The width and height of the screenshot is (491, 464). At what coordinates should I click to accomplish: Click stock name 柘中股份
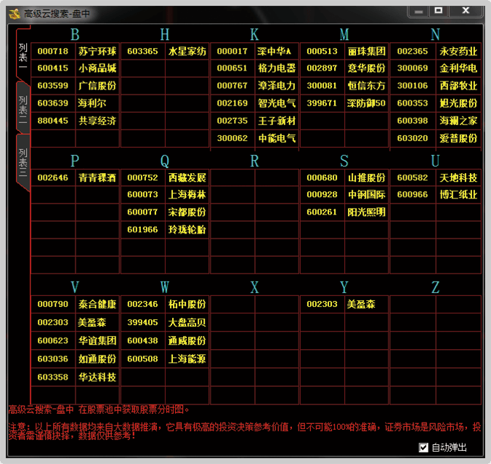[x=187, y=304]
